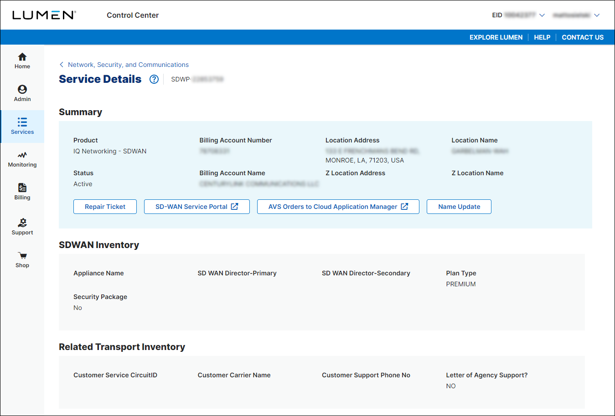Click the IQ Networking - SDWAN product value
This screenshot has width=615, height=416.
point(110,151)
